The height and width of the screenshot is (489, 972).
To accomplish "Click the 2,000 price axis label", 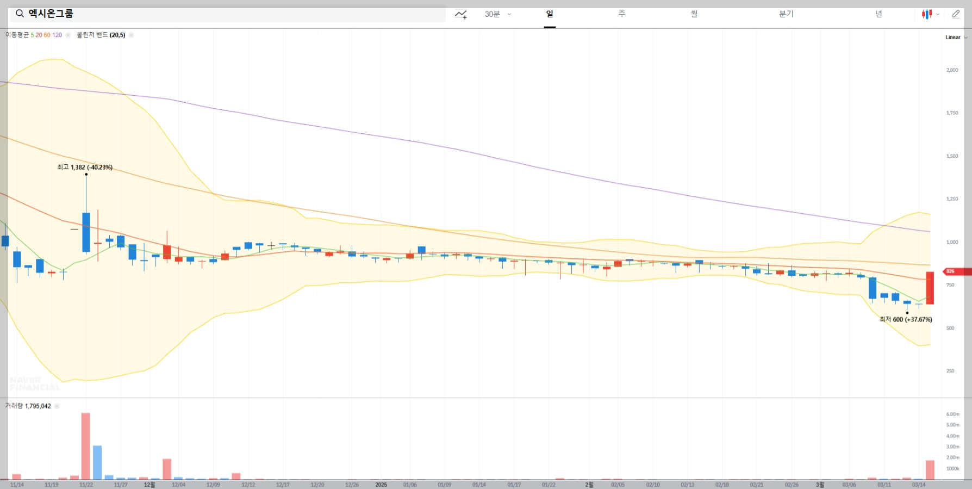I will tap(952, 70).
